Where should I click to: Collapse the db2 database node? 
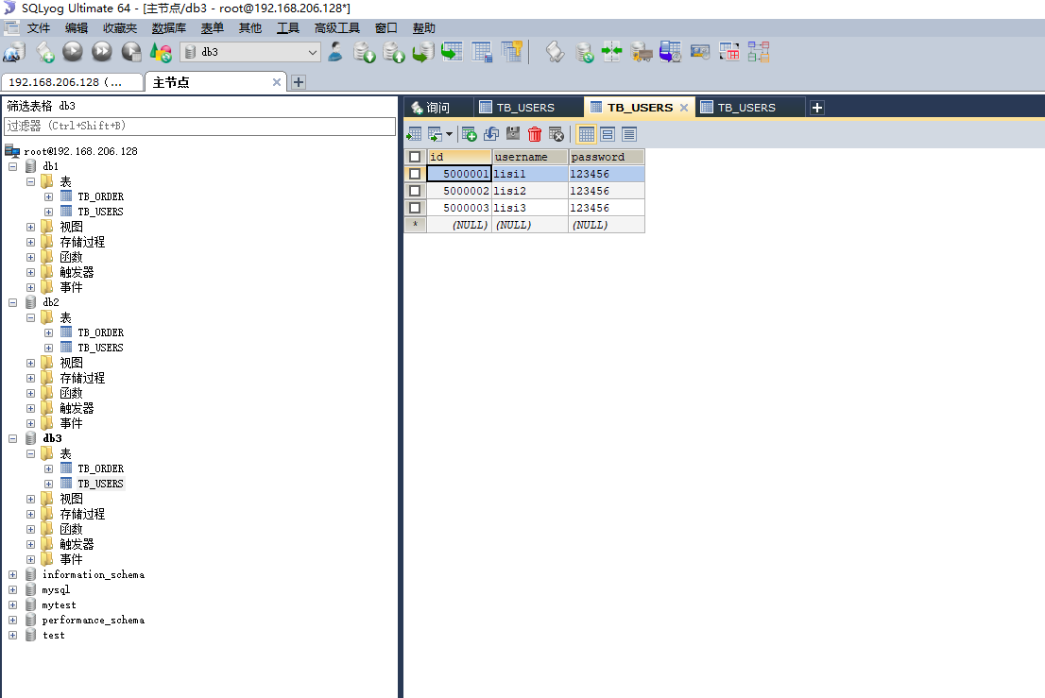pyautogui.click(x=12, y=302)
